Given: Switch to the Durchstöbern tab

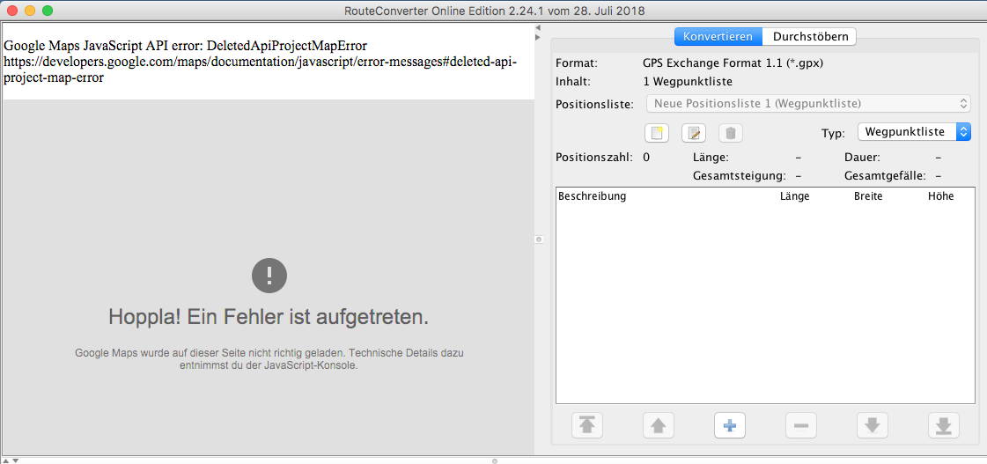Looking at the screenshot, I should [x=810, y=36].
